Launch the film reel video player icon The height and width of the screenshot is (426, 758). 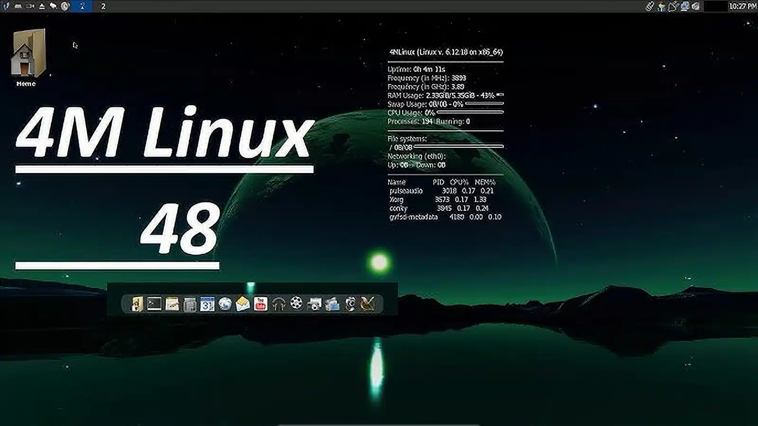(x=296, y=303)
